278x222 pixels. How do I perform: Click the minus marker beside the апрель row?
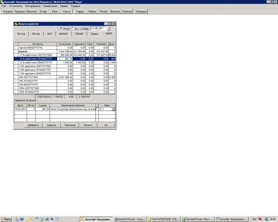(16, 51)
